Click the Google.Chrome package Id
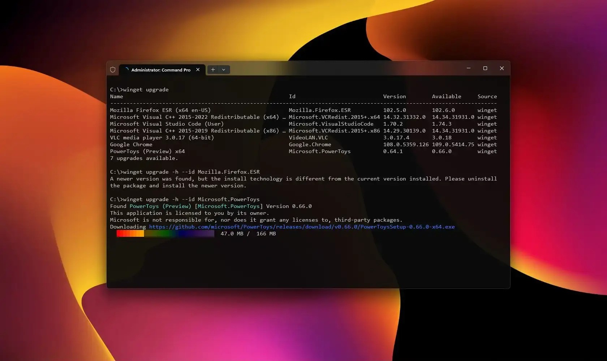 click(x=310, y=144)
